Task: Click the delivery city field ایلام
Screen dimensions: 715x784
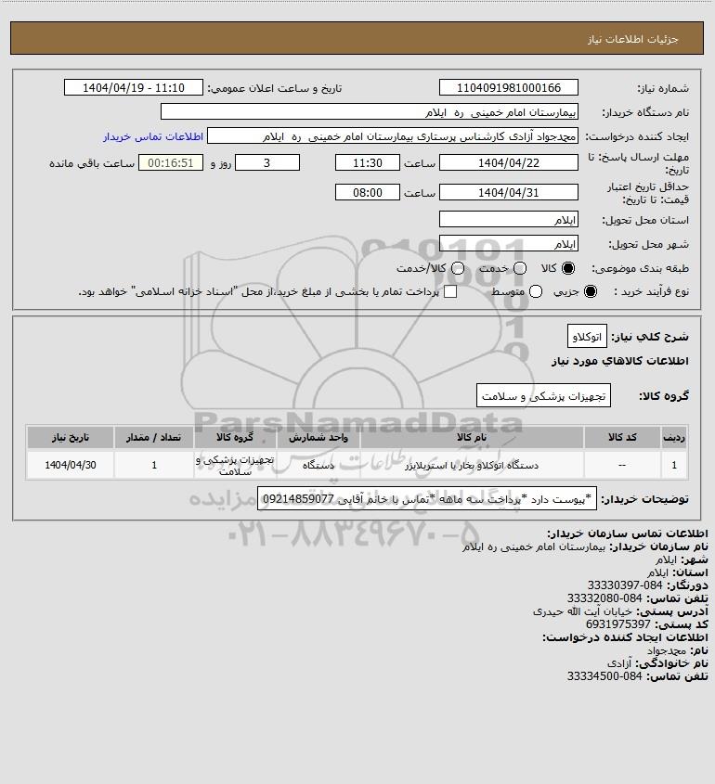Action: coord(508,243)
